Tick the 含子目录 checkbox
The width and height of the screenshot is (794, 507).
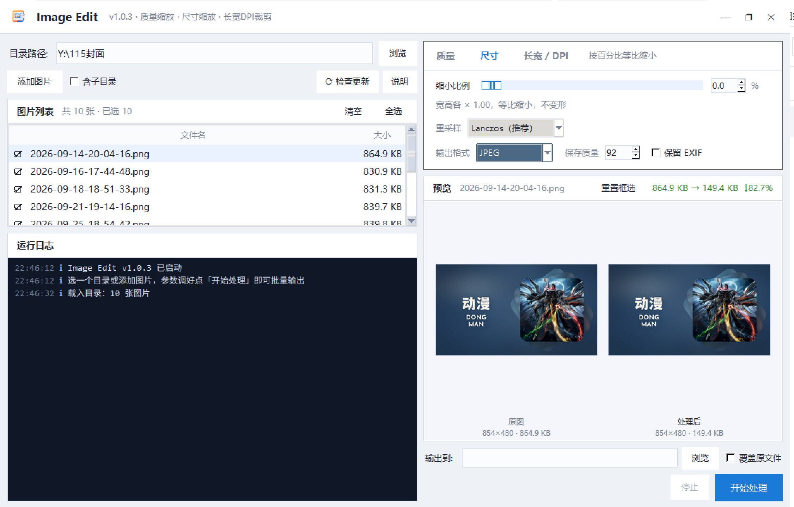coord(74,81)
